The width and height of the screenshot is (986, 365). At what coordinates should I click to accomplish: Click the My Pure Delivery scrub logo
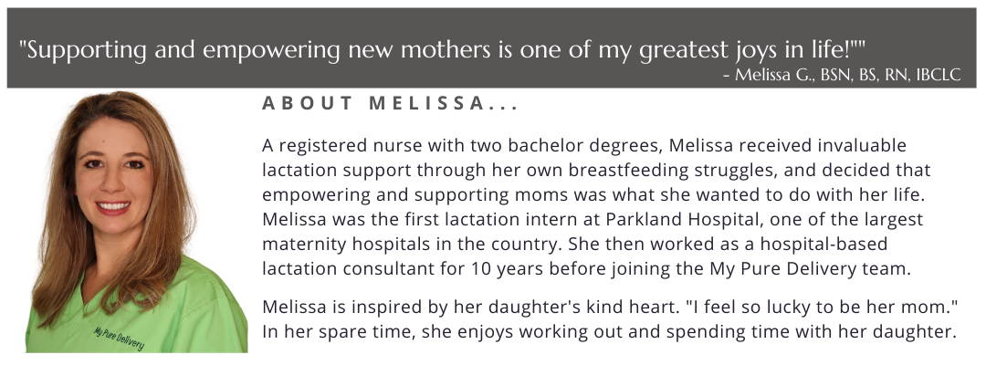[x=119, y=338]
